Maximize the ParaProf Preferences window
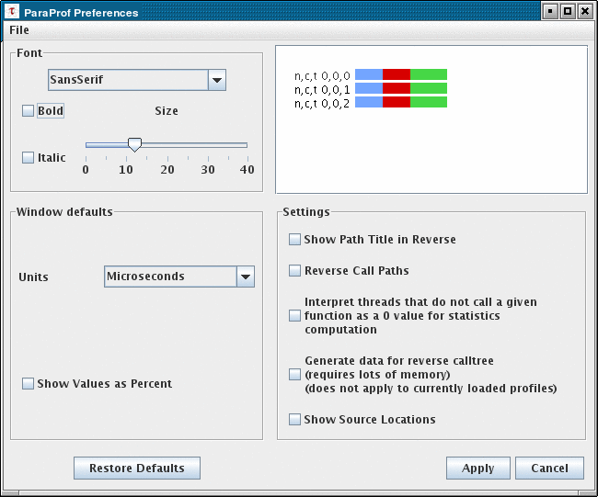The width and height of the screenshot is (598, 497). pyautogui.click(x=568, y=11)
